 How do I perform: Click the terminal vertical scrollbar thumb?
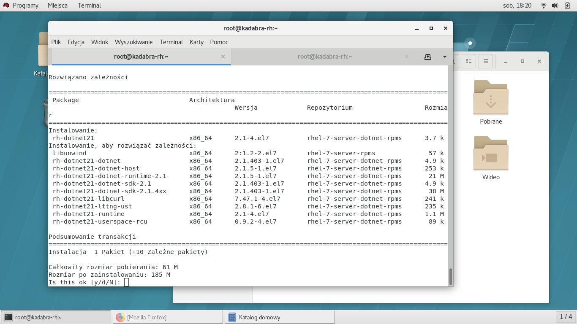pos(451,277)
